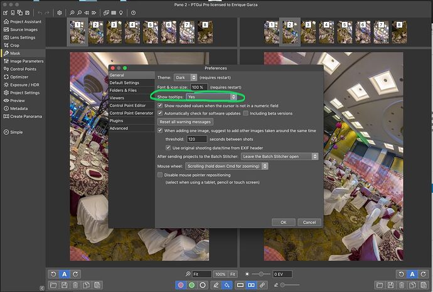This screenshot has width=433, height=292.
Task: Click the settings gear in top toolbar
Action: point(60,13)
